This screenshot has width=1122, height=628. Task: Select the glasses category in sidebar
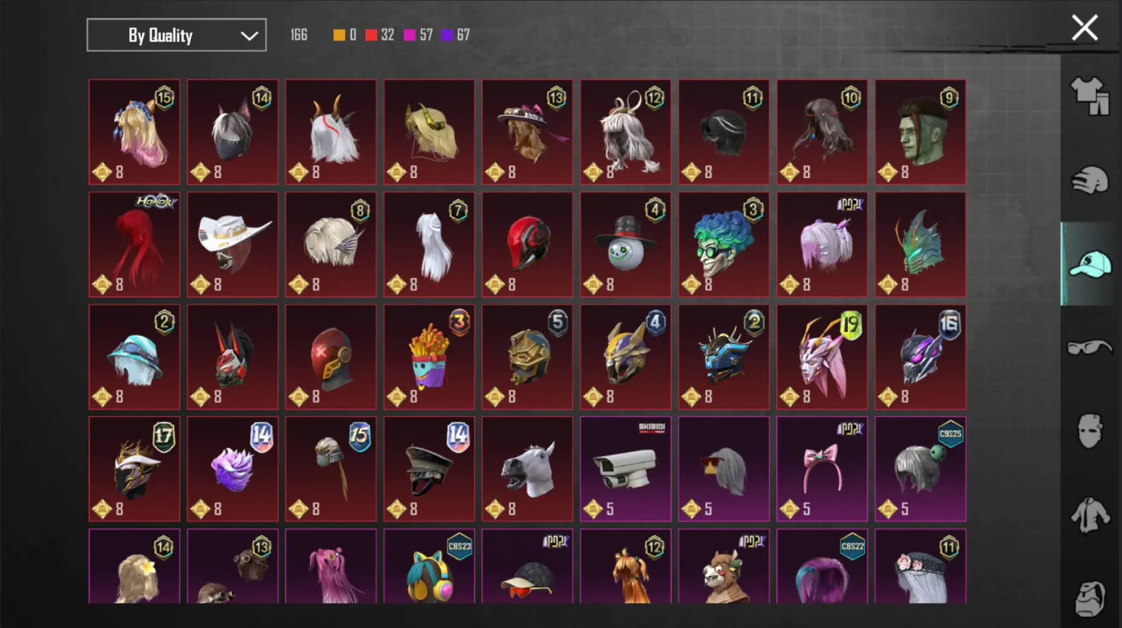[1090, 347]
